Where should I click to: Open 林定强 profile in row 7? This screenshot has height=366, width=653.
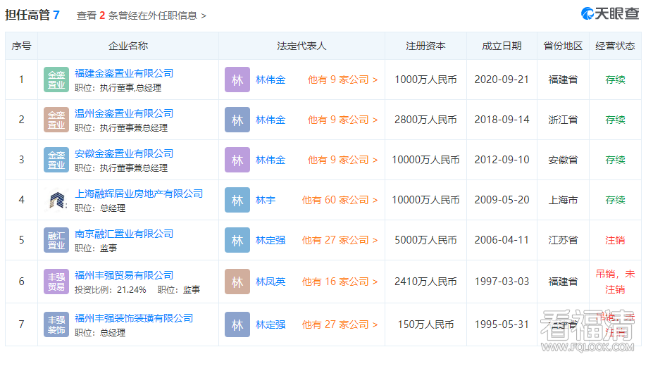tap(270, 324)
